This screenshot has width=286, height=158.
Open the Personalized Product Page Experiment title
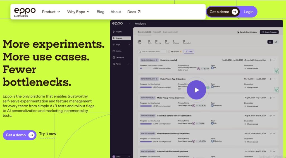click(x=173, y=133)
